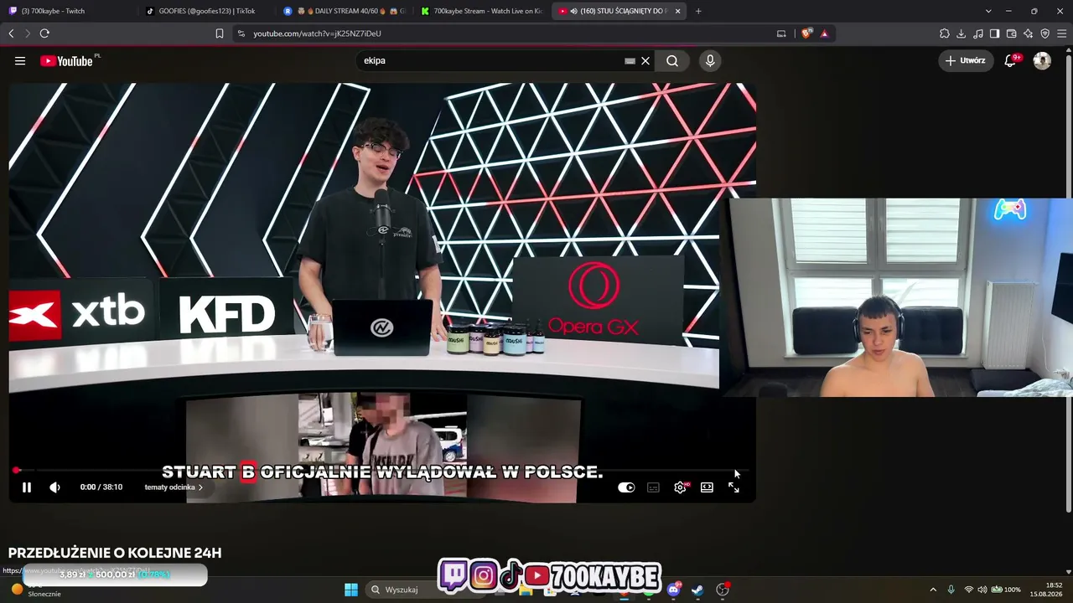Bookmark this page
The image size is (1073, 603).
coord(220,33)
